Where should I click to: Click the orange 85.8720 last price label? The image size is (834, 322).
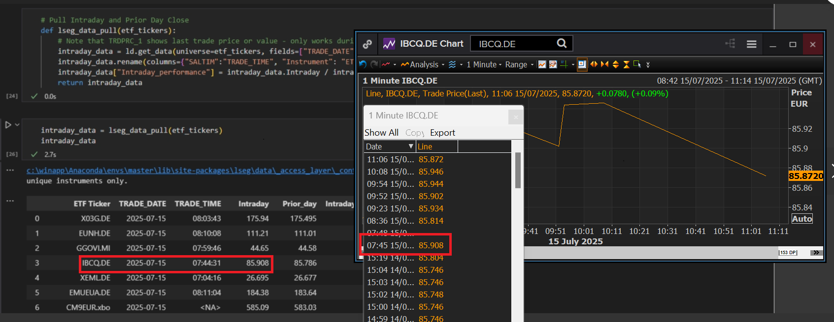[x=806, y=176]
